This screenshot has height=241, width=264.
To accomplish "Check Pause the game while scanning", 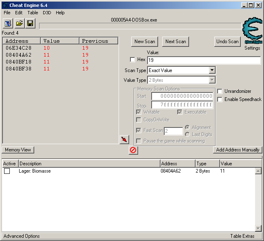I will (x=139, y=141).
